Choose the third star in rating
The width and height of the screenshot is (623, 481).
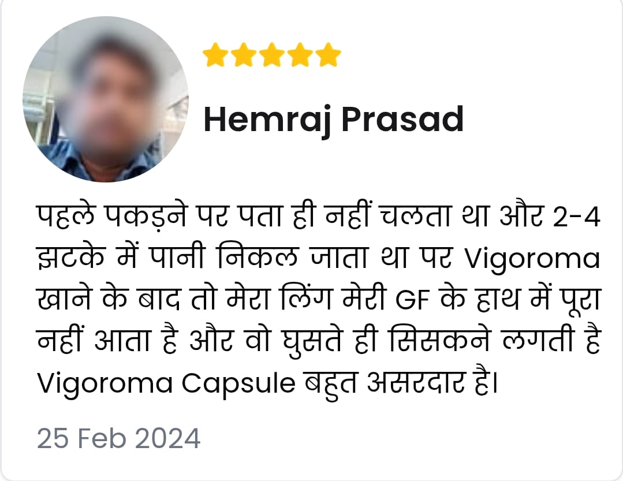pyautogui.click(x=272, y=55)
